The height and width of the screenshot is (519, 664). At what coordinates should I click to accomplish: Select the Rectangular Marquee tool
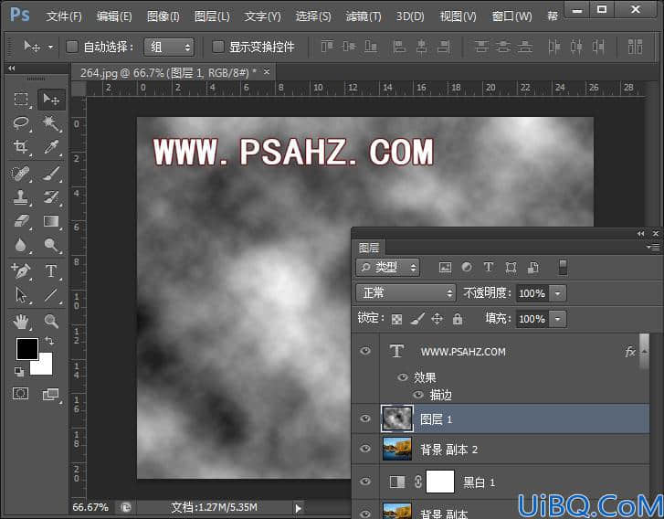pyautogui.click(x=21, y=99)
